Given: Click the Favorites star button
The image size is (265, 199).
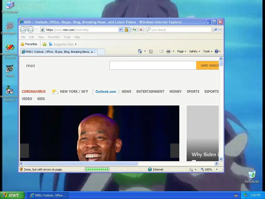Looking at the screenshot, I should 29,44.
